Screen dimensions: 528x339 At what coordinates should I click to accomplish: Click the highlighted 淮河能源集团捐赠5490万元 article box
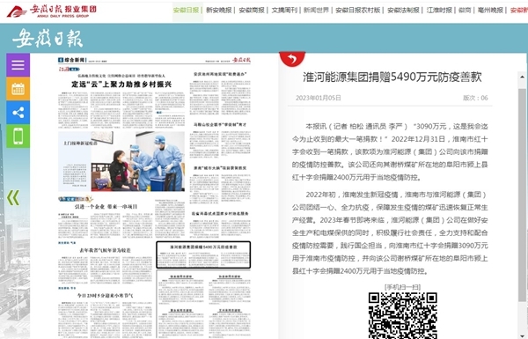(x=203, y=254)
